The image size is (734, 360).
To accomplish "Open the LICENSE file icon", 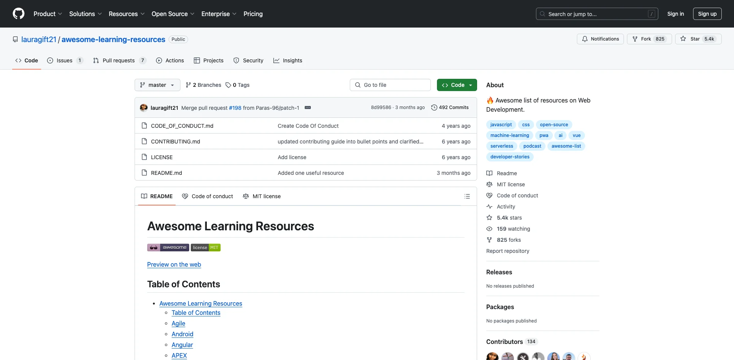I will coord(144,157).
